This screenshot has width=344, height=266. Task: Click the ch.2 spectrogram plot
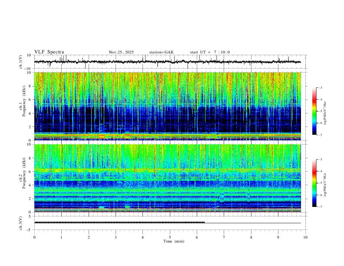pyautogui.click(x=167, y=178)
